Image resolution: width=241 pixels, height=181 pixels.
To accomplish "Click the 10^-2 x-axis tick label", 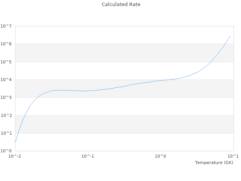I will pos(15,156).
